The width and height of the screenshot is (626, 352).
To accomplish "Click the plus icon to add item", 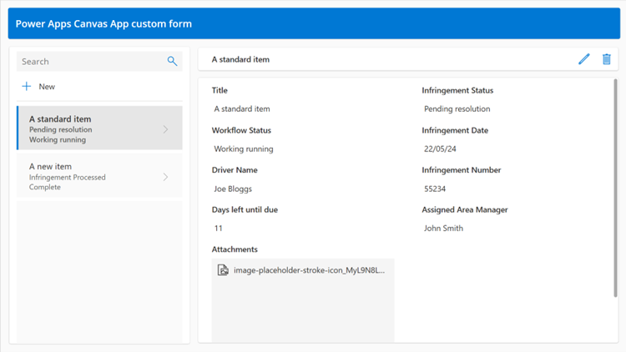I will click(27, 87).
